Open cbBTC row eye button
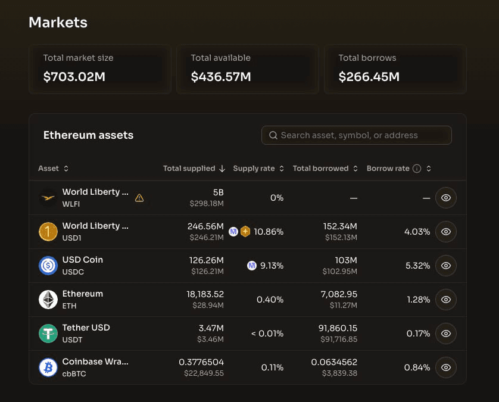The height and width of the screenshot is (402, 499). tap(446, 367)
